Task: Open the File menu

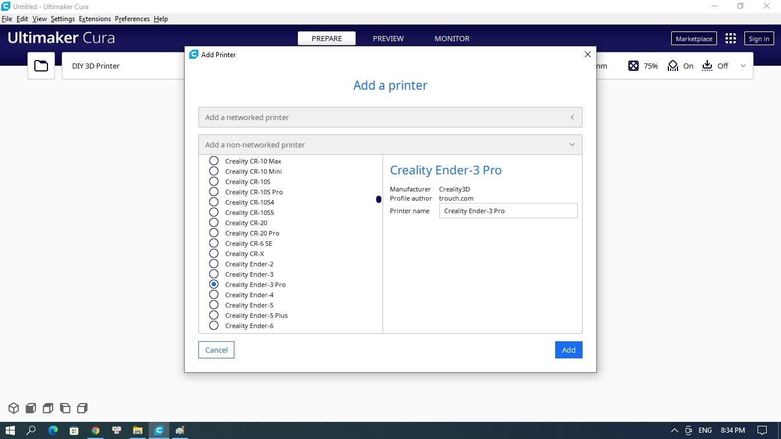Action: click(7, 19)
